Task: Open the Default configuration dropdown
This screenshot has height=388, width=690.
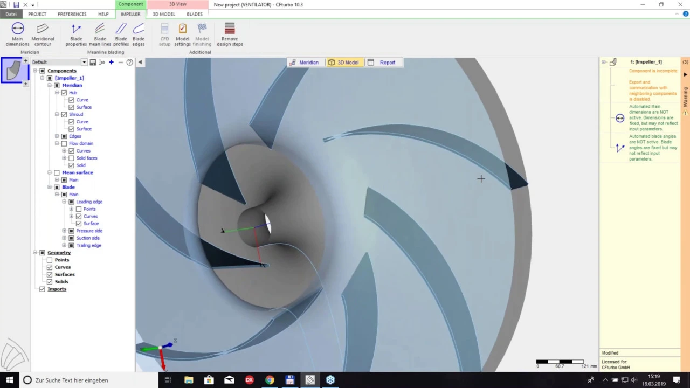Action: tap(84, 63)
